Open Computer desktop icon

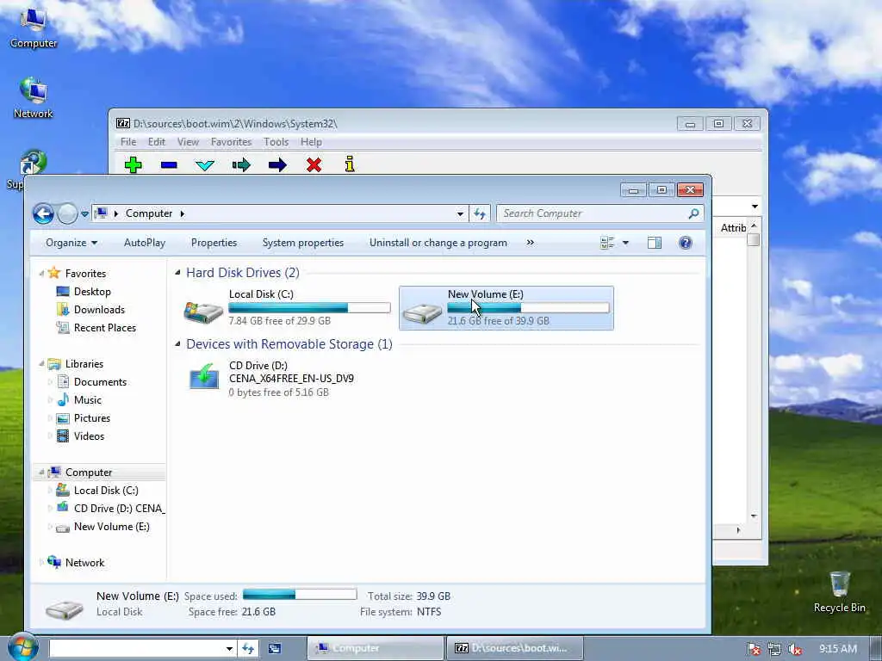point(34,27)
